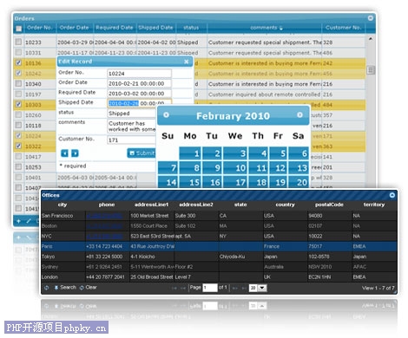
Task: Click the Required Date input field
Action: pyautogui.click(x=139, y=94)
